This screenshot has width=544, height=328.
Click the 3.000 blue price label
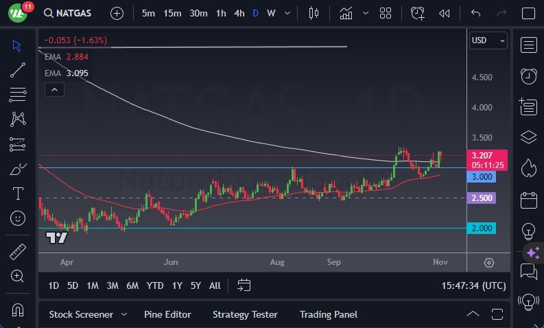[x=481, y=177]
